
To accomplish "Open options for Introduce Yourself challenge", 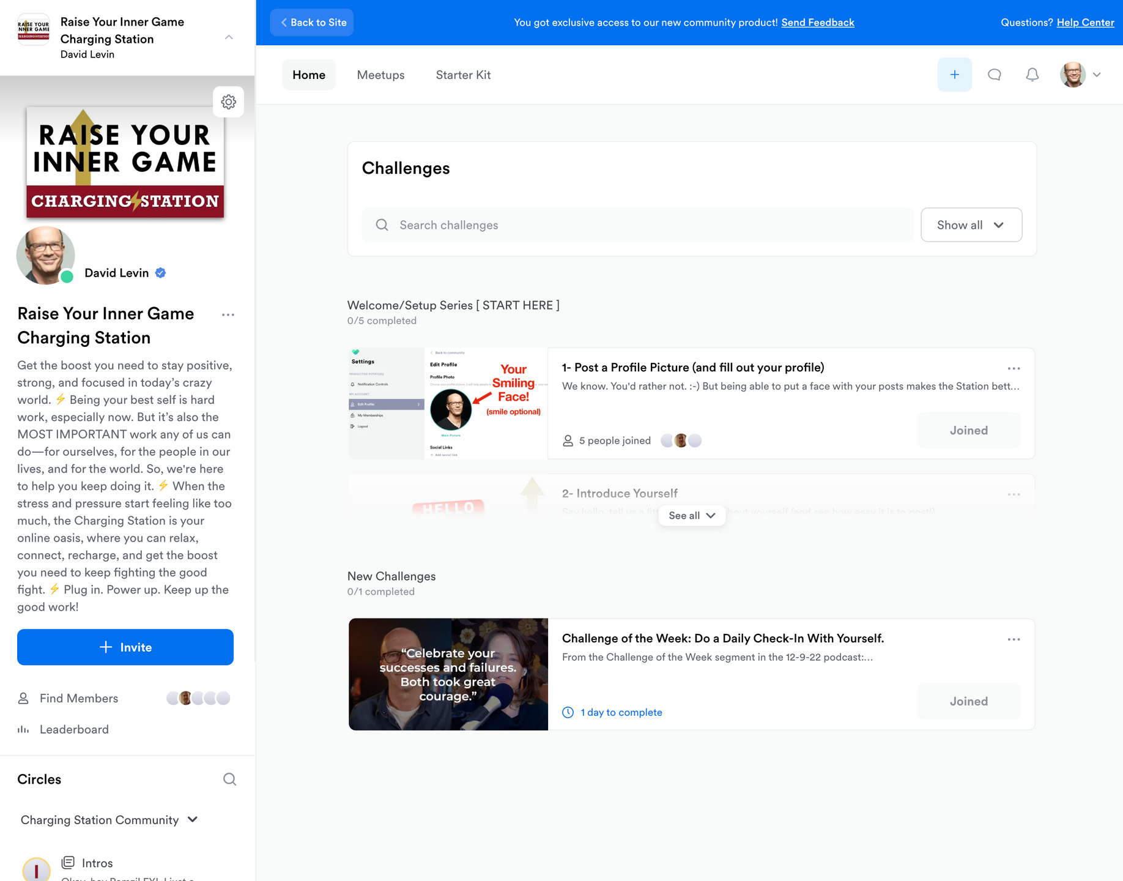I will pos(1014,494).
